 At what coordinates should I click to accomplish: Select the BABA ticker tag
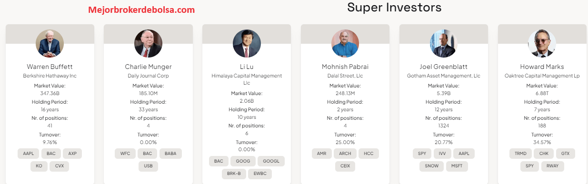click(170, 154)
